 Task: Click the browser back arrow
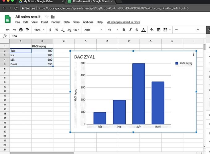(4, 8)
